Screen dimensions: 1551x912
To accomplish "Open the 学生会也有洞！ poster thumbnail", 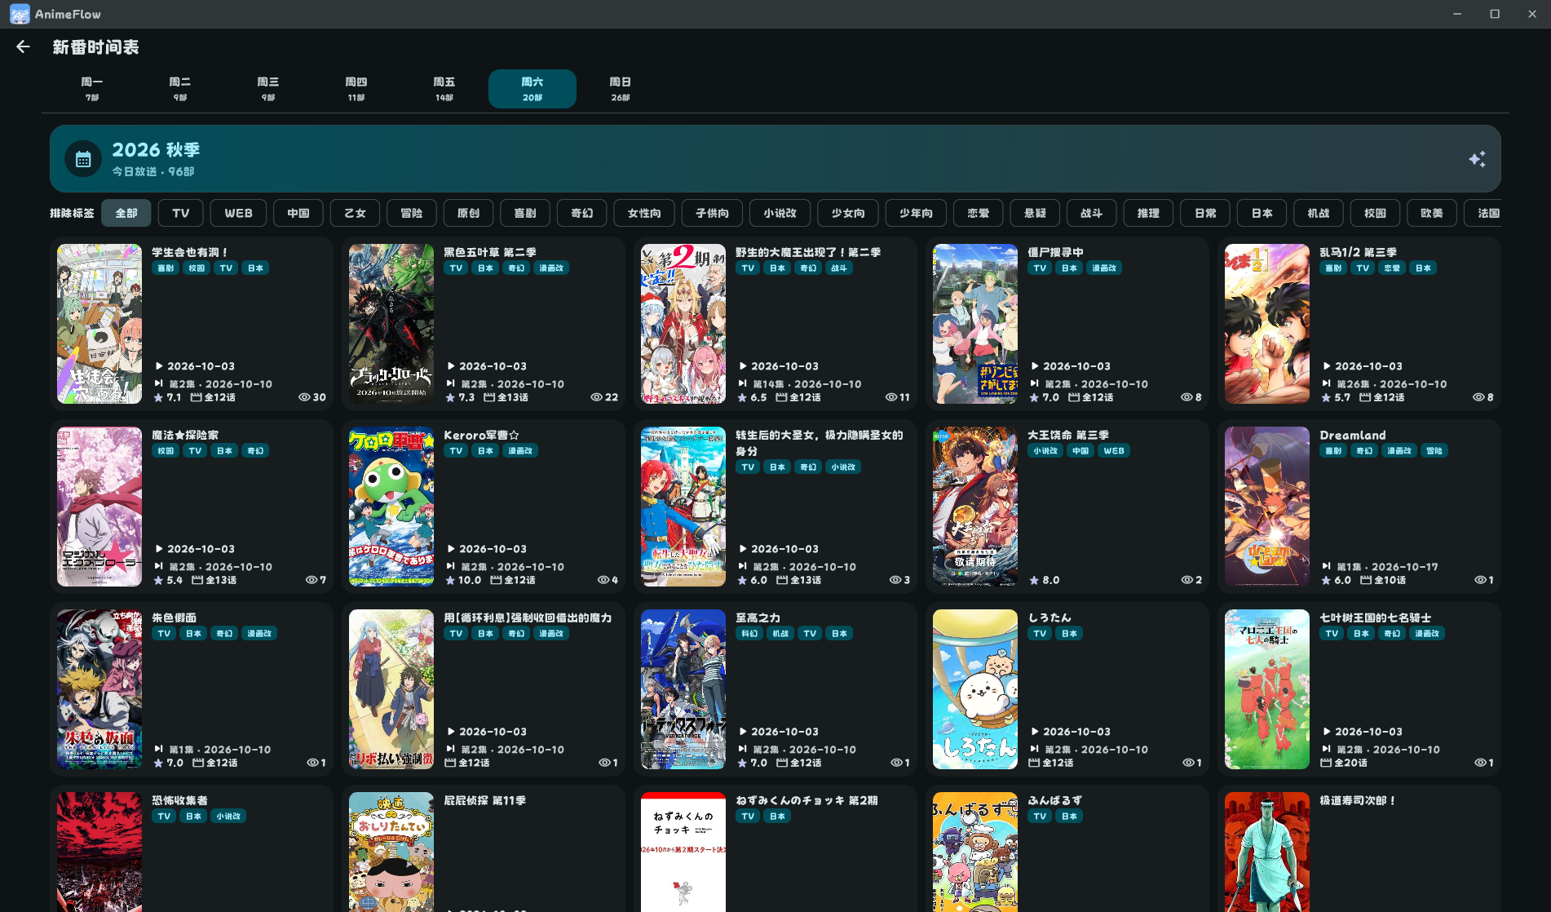I will [x=99, y=324].
